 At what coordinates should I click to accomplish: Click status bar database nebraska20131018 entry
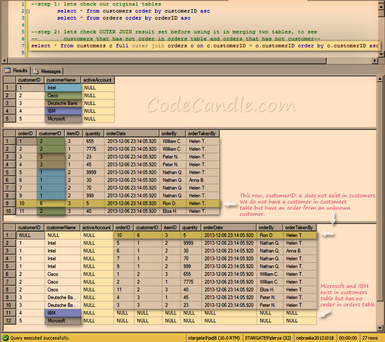pyautogui.click(x=315, y=338)
